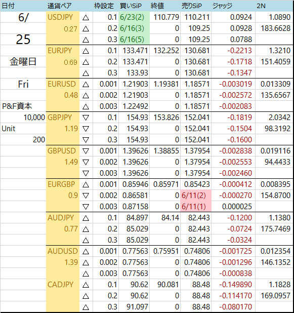The image size is (294, 313).
Task: Select the green 6/16(3) cell
Action: pos(134,28)
